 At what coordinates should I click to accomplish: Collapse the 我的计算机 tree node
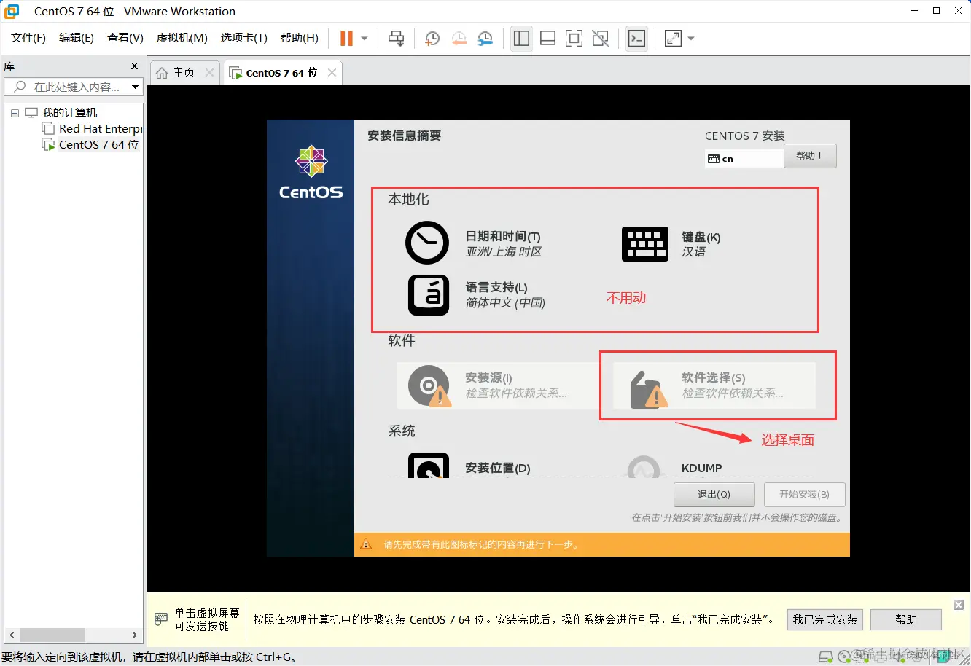[x=15, y=113]
